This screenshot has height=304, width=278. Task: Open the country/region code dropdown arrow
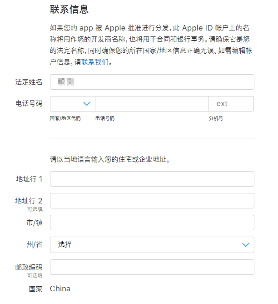click(87, 104)
